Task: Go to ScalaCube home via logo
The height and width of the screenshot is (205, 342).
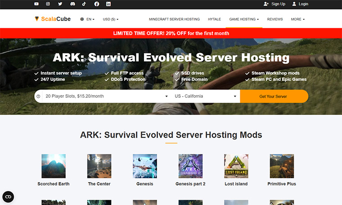Action: (53, 19)
